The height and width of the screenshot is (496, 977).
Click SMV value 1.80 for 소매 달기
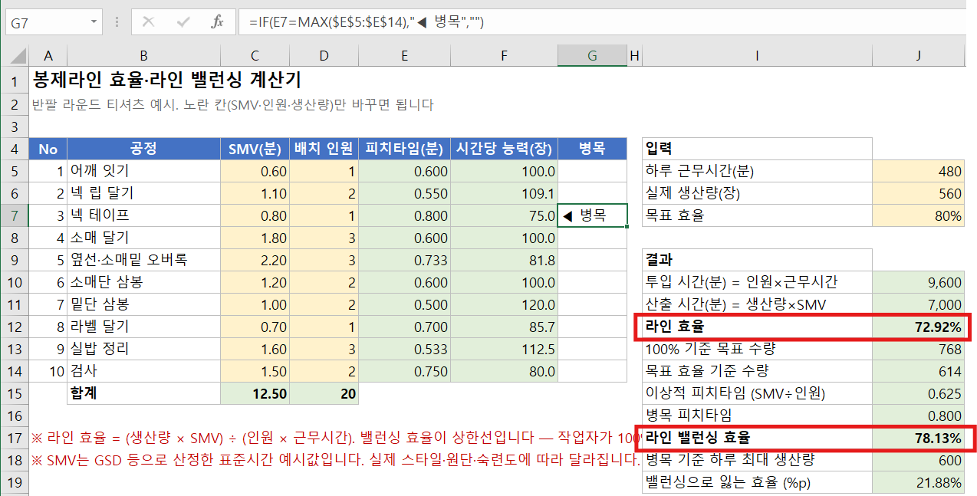(255, 238)
